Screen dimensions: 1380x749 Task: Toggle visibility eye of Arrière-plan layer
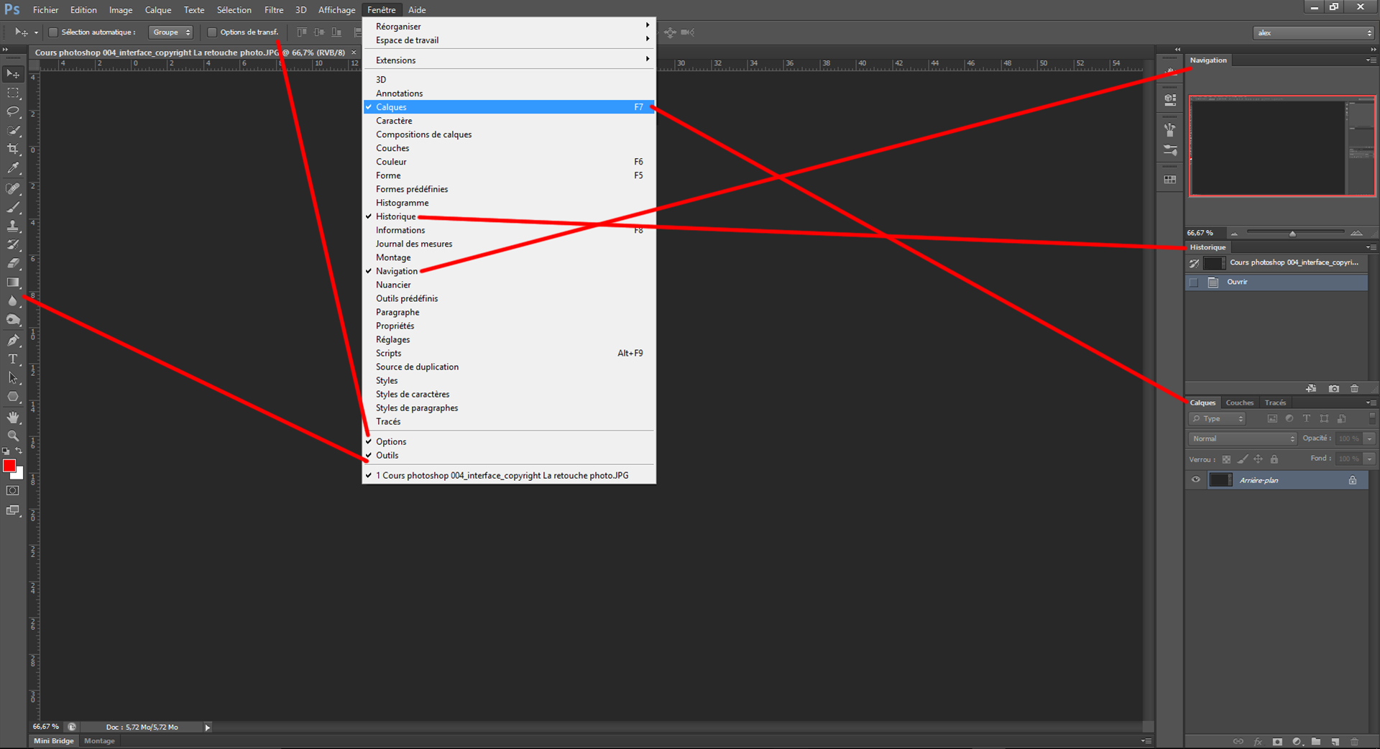click(x=1196, y=480)
